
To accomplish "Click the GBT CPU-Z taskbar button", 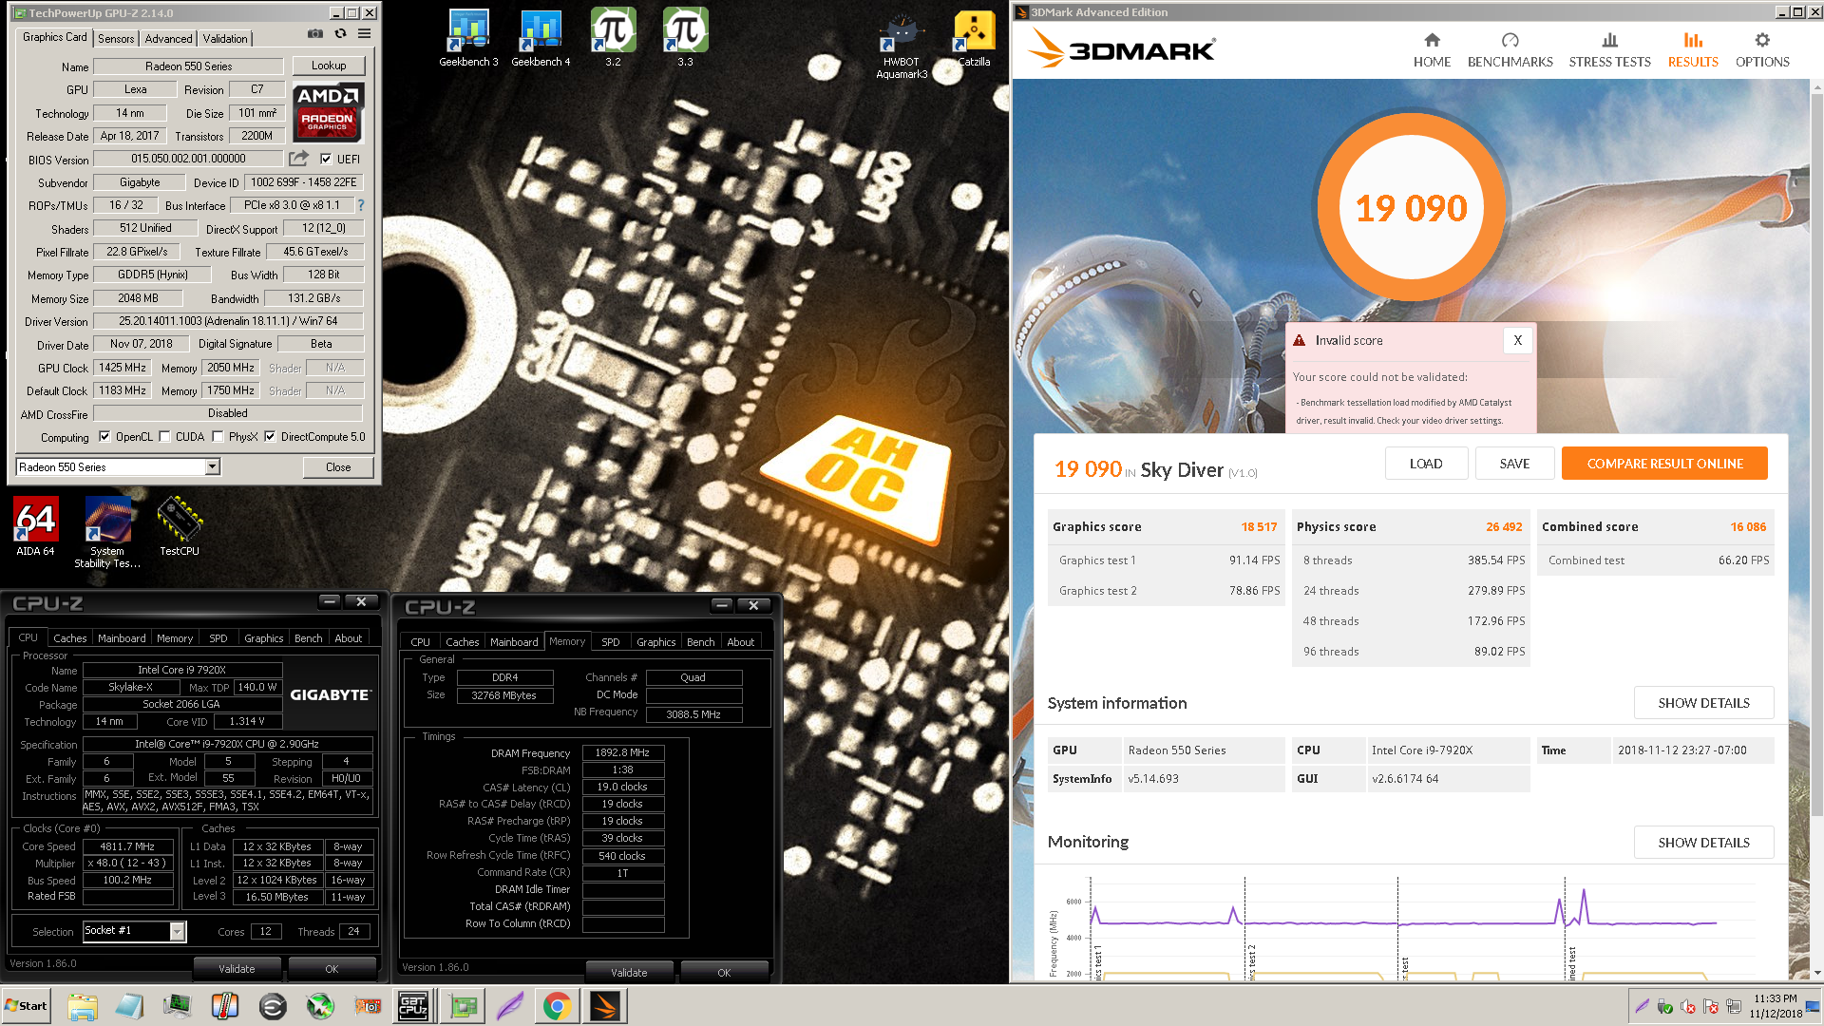I will point(413,1006).
